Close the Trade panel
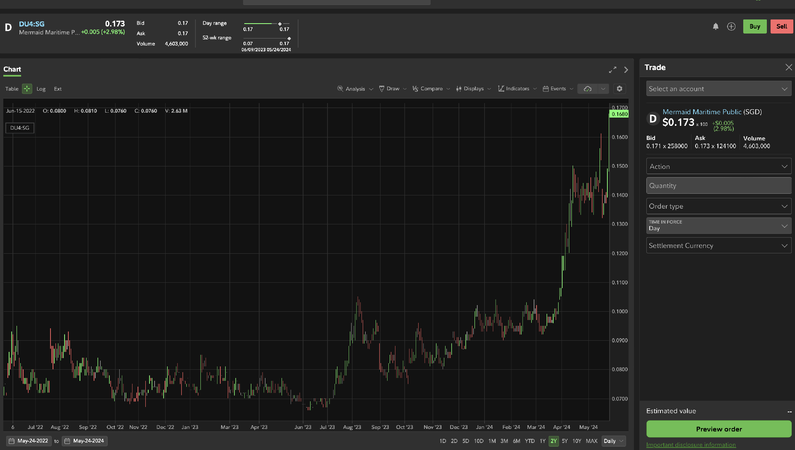 point(788,67)
